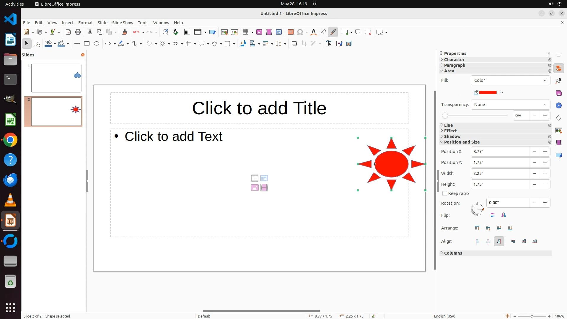This screenshot has height=319, width=567.
Task: Select the Rectangle drawing tool
Action: click(87, 43)
